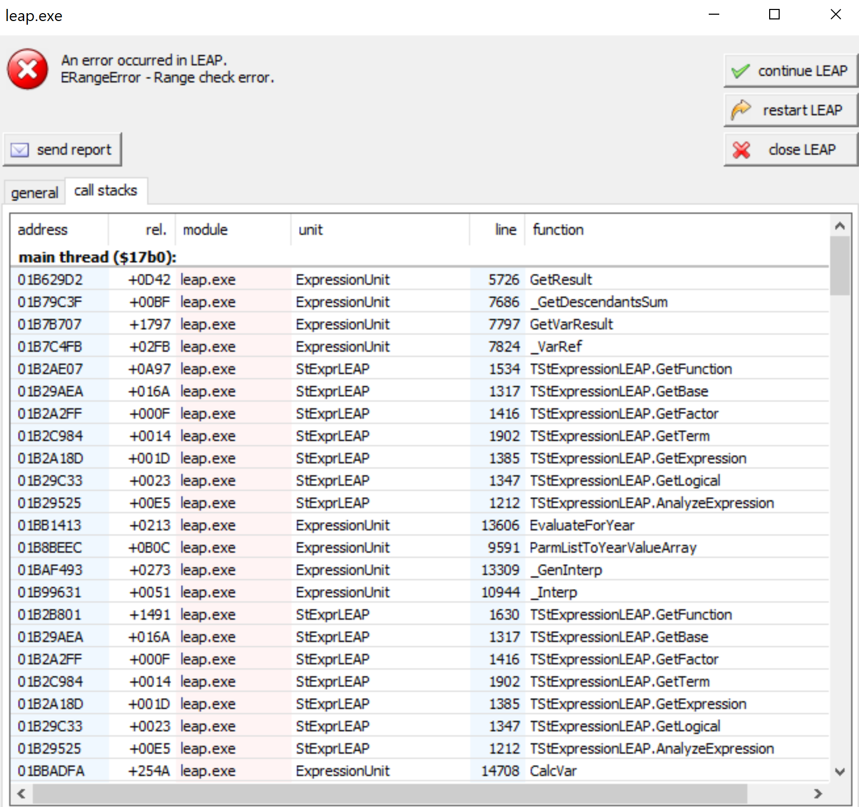Click the vertical scrollbar up arrow

[x=840, y=226]
